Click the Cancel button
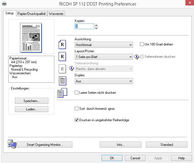194x163 pixels. point(135,158)
